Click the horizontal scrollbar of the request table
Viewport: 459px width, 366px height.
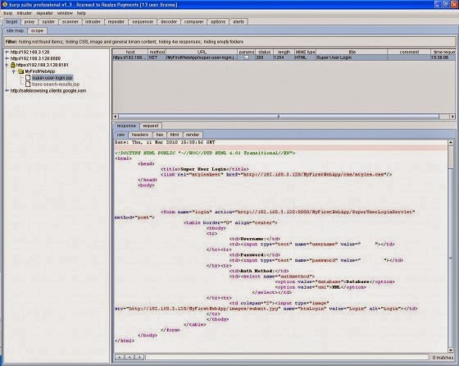click(279, 117)
